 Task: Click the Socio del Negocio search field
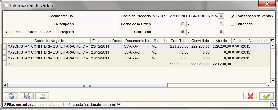pyautogui.click(x=185, y=16)
